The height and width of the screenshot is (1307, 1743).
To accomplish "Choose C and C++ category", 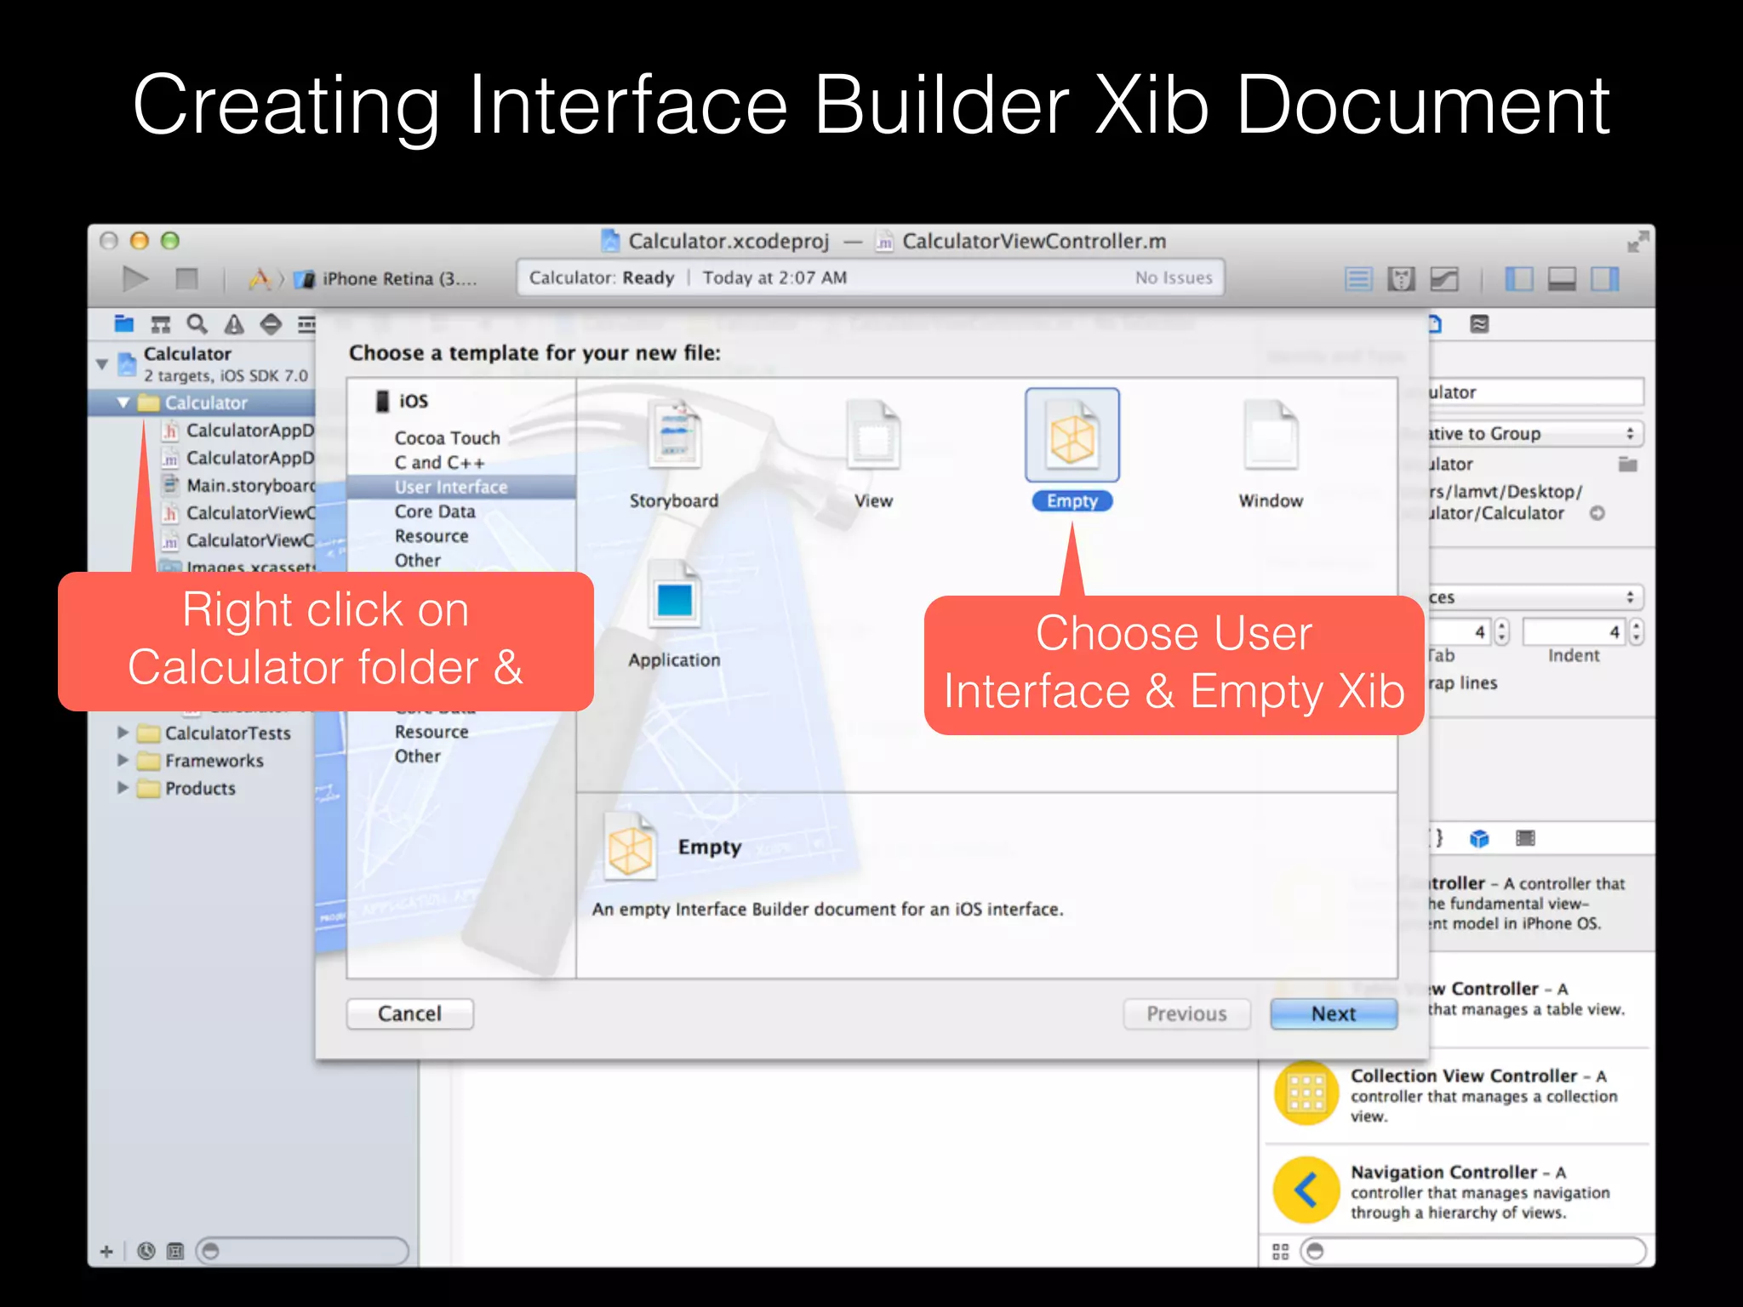I will tap(440, 463).
